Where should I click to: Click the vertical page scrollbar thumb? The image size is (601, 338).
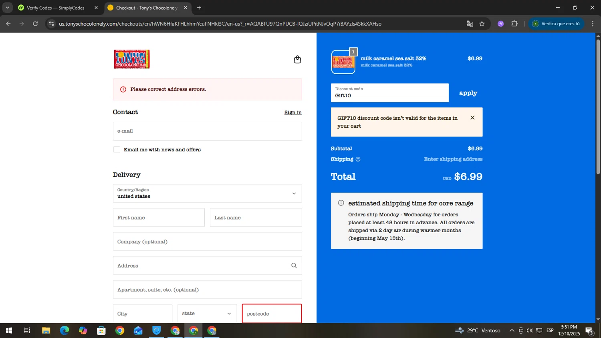point(598,106)
